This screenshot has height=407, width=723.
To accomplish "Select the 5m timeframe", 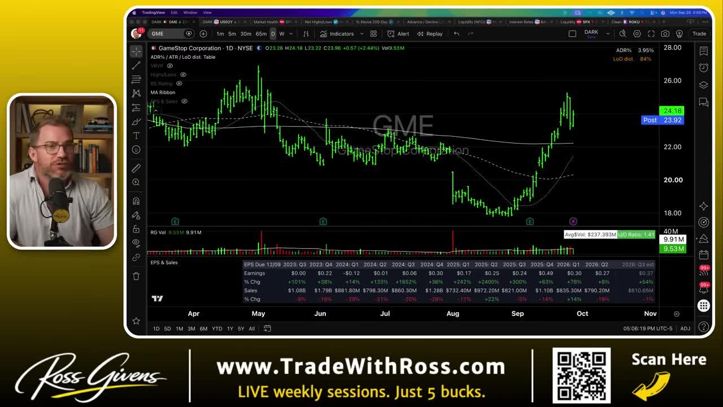I will [x=232, y=34].
